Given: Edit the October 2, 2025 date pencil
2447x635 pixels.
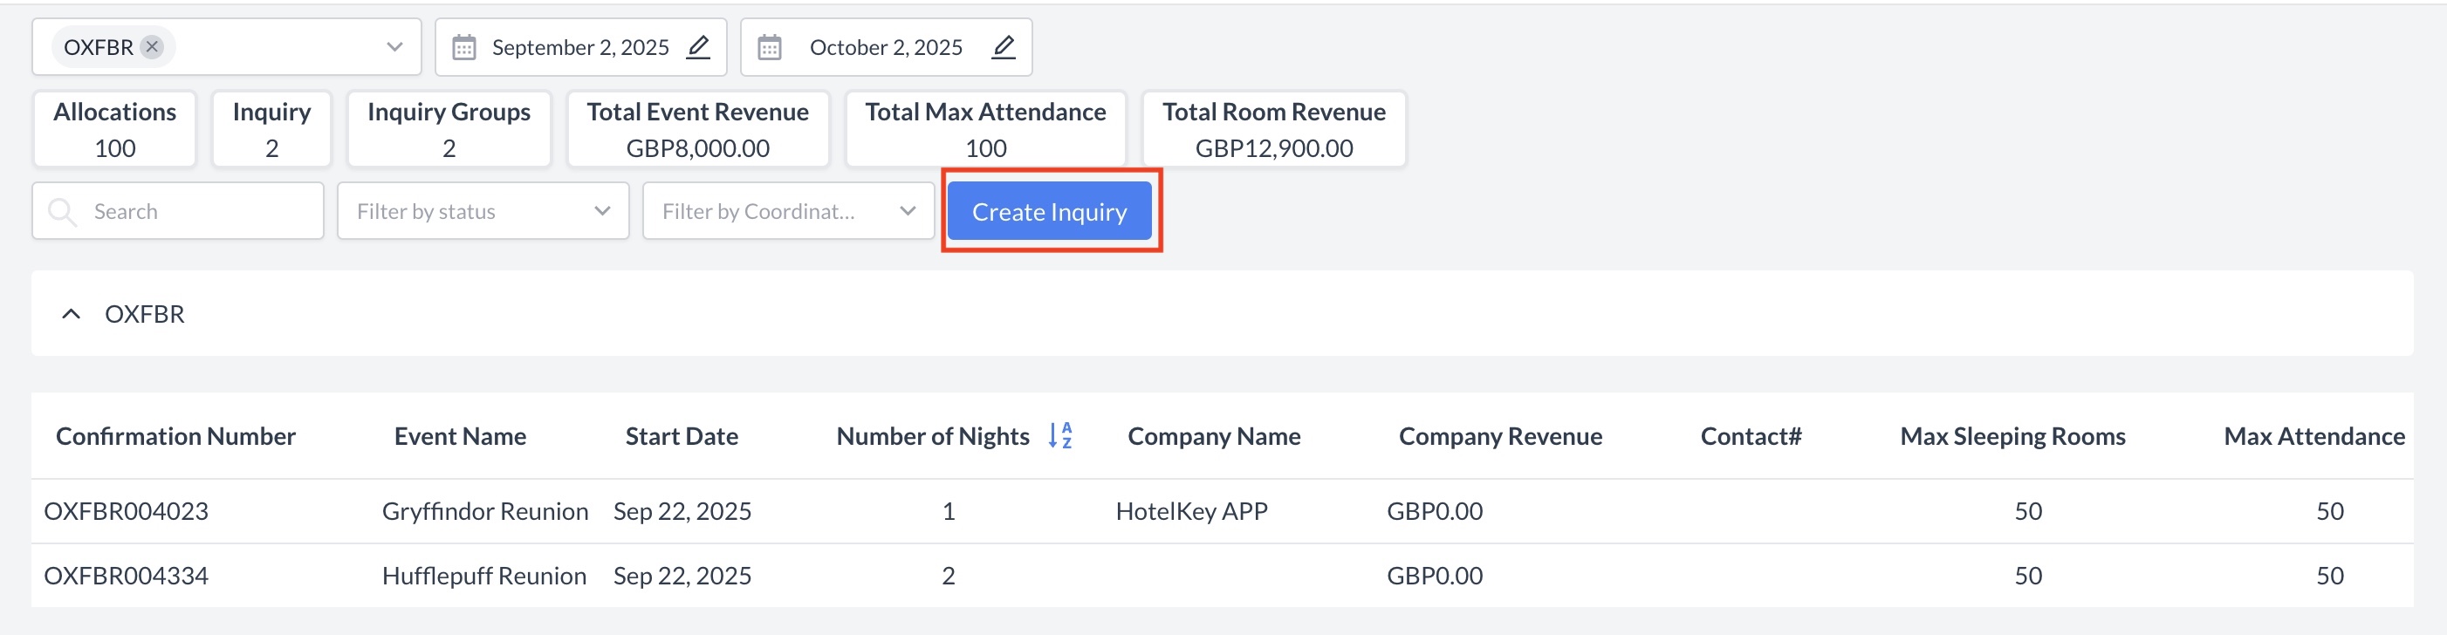Looking at the screenshot, I should (1003, 46).
